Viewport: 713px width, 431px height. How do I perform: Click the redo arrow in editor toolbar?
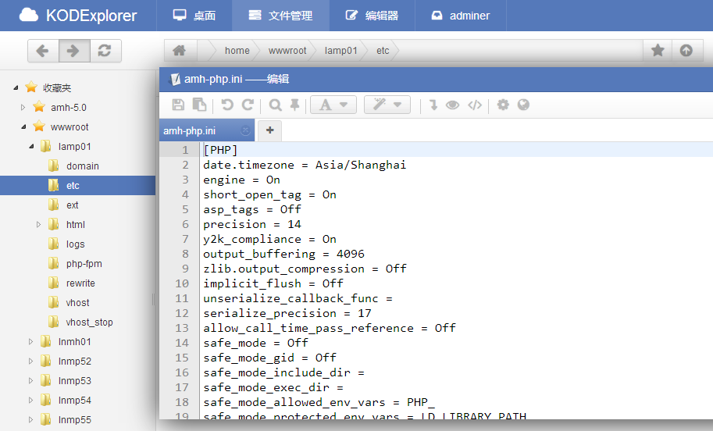[248, 105]
